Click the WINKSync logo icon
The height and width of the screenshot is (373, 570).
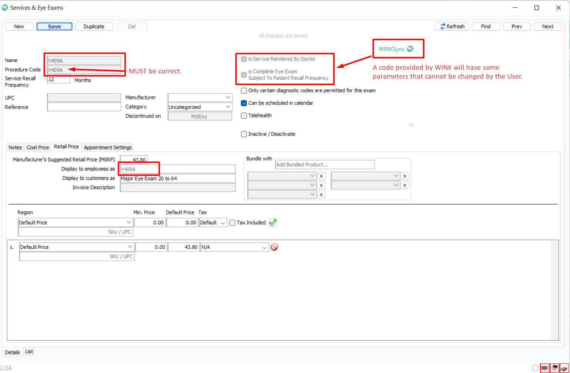coord(410,49)
